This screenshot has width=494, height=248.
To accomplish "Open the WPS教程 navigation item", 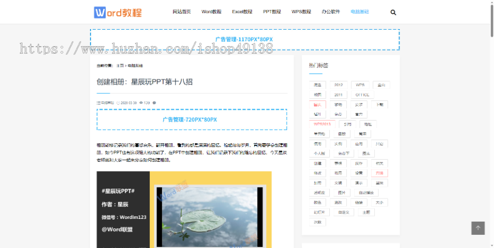I will click(x=301, y=12).
